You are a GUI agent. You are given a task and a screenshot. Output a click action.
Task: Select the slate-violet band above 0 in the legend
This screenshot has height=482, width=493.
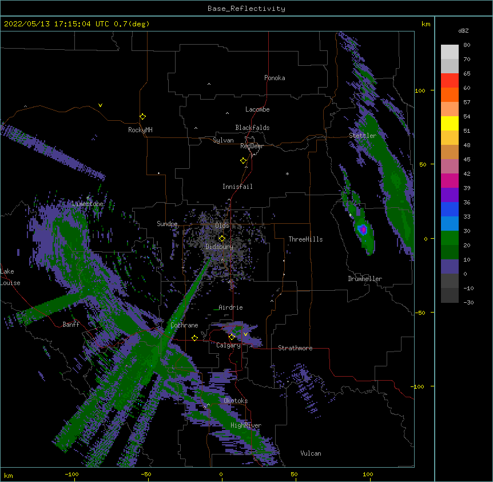tap(450, 267)
